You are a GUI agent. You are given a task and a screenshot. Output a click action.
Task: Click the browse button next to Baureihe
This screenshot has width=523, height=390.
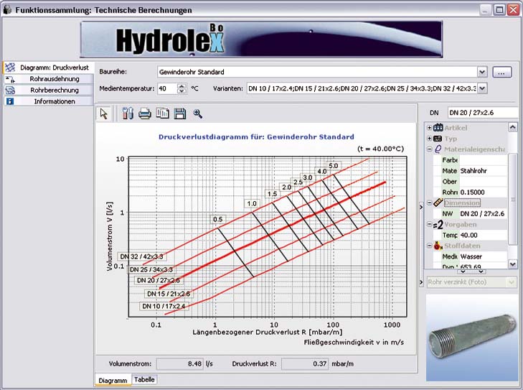pos(502,72)
